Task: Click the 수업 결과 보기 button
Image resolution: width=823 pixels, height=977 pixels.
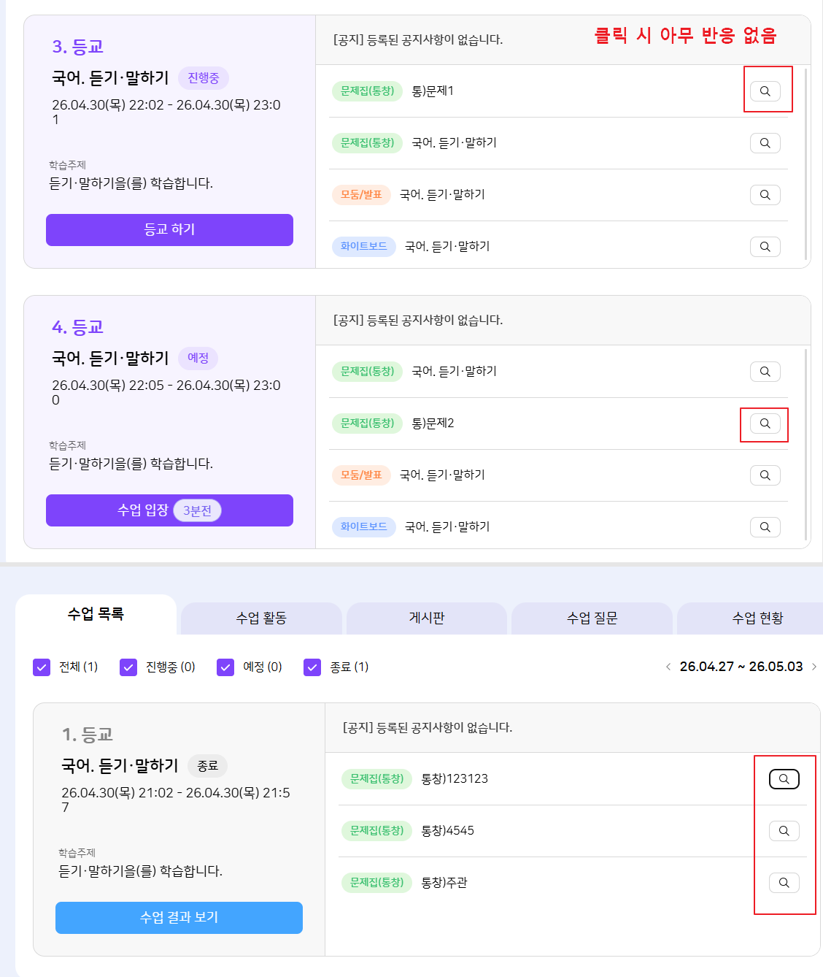Action: [x=179, y=918]
